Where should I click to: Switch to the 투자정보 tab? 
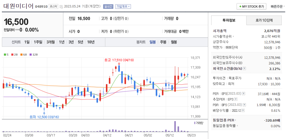tap(229, 20)
